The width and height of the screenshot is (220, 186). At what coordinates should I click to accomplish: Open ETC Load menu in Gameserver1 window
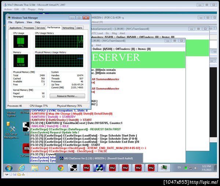[98, 33]
